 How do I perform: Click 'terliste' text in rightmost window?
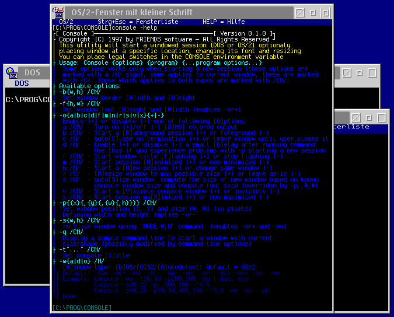[352, 127]
